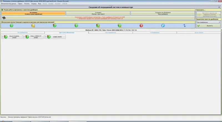
Task: Click the Video nVIDIA NT 24080 driver package
Action: 34,37
